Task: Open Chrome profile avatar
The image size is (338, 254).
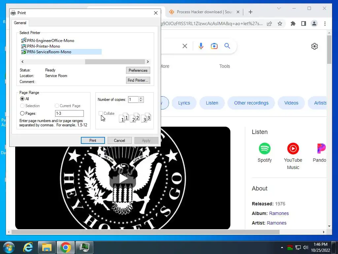Action: tap(314, 23)
